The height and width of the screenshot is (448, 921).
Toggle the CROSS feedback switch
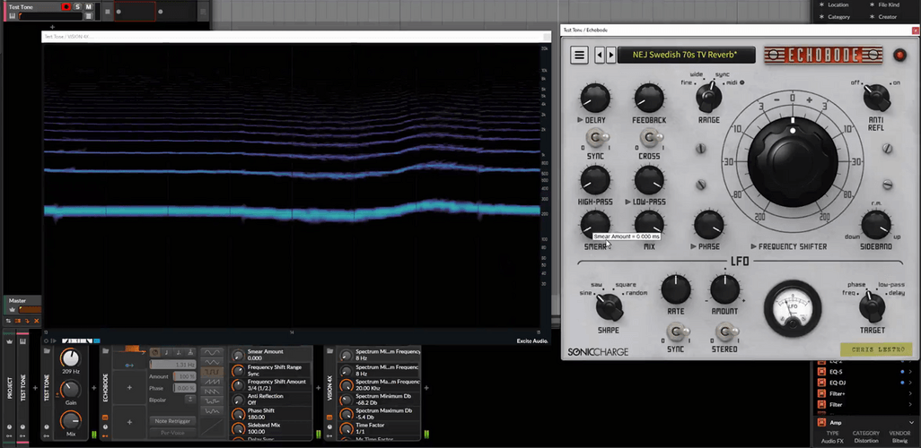[x=650, y=139]
